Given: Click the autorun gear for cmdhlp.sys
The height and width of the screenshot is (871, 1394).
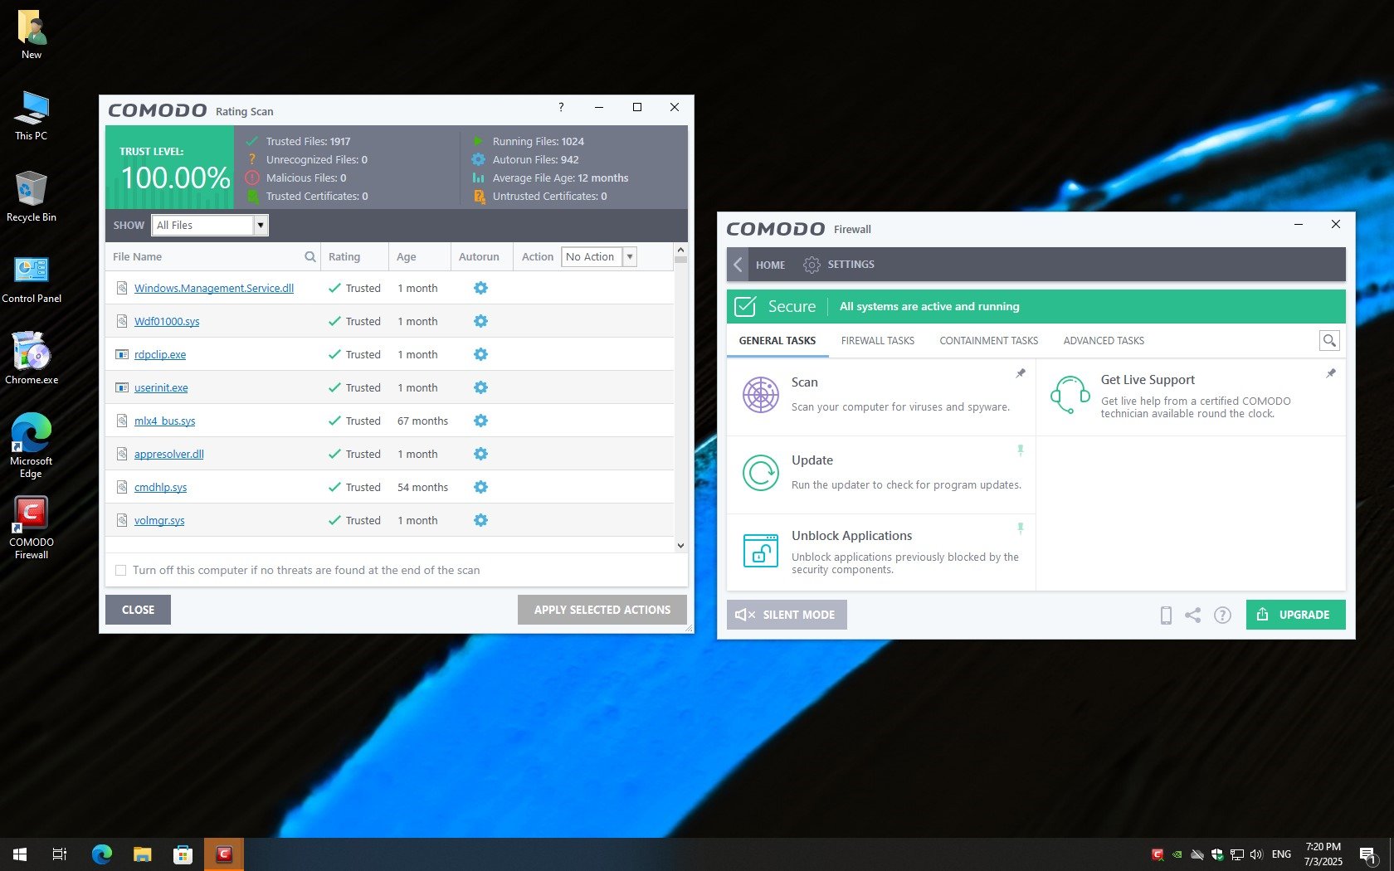Looking at the screenshot, I should [x=480, y=487].
